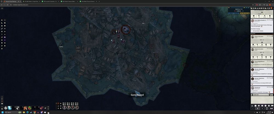Click the trash sub-tool in the left toolbar
274x114 pixels.
pyautogui.click(x=5, y=46)
